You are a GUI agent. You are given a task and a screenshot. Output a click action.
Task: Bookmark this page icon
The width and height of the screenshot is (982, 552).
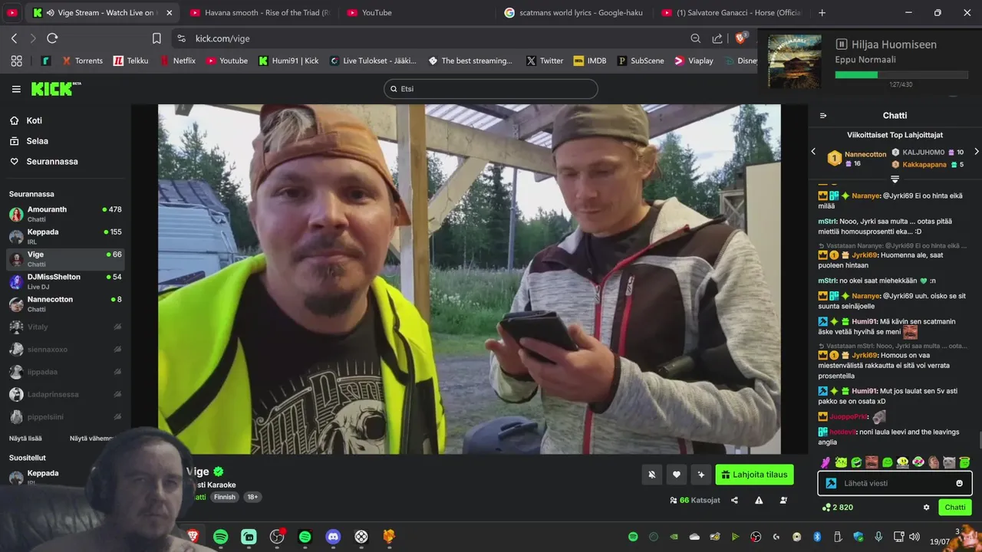coord(157,38)
